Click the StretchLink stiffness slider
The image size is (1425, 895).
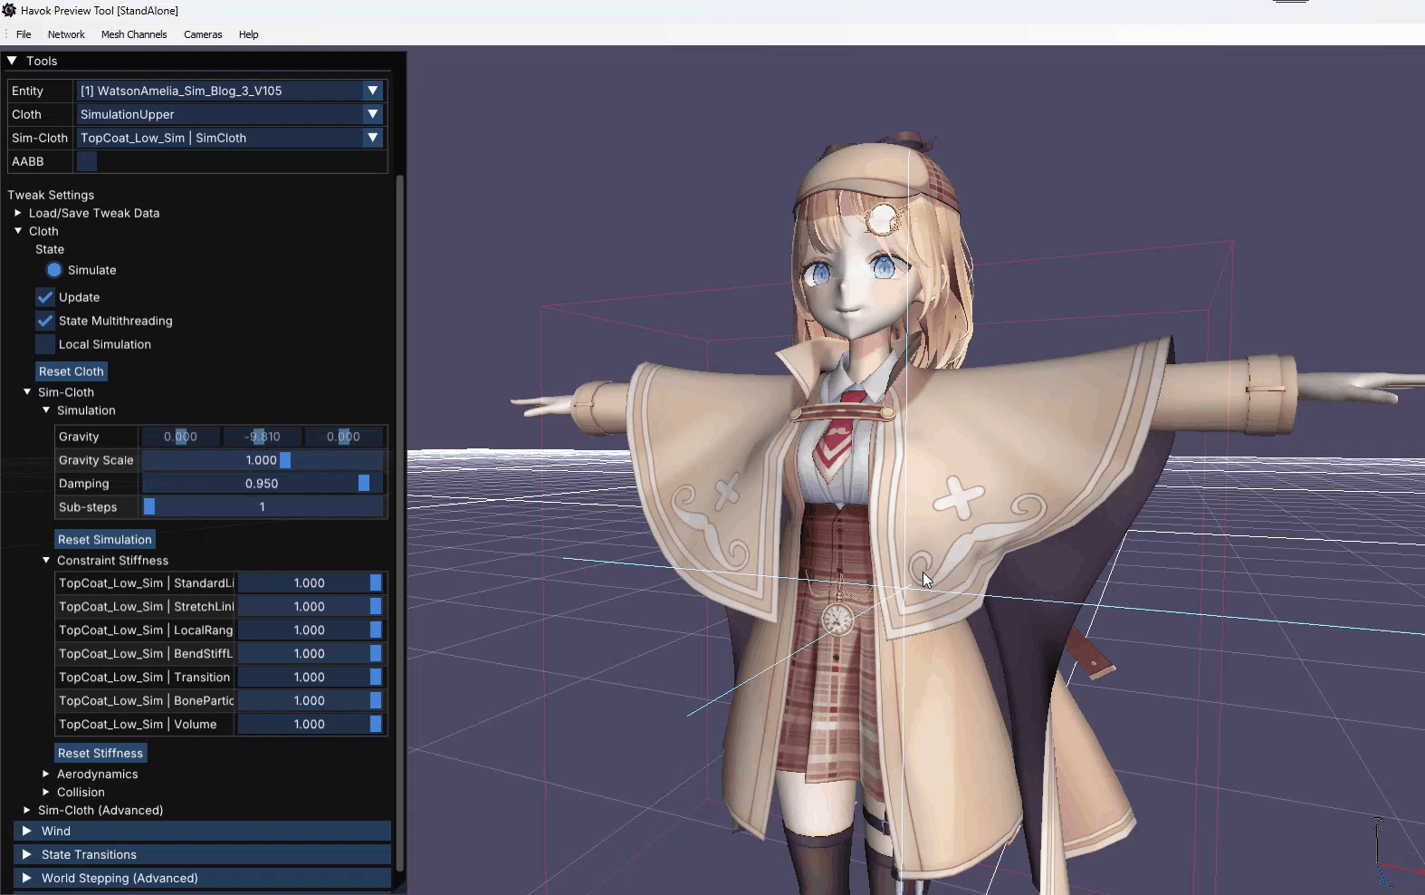coord(310,607)
